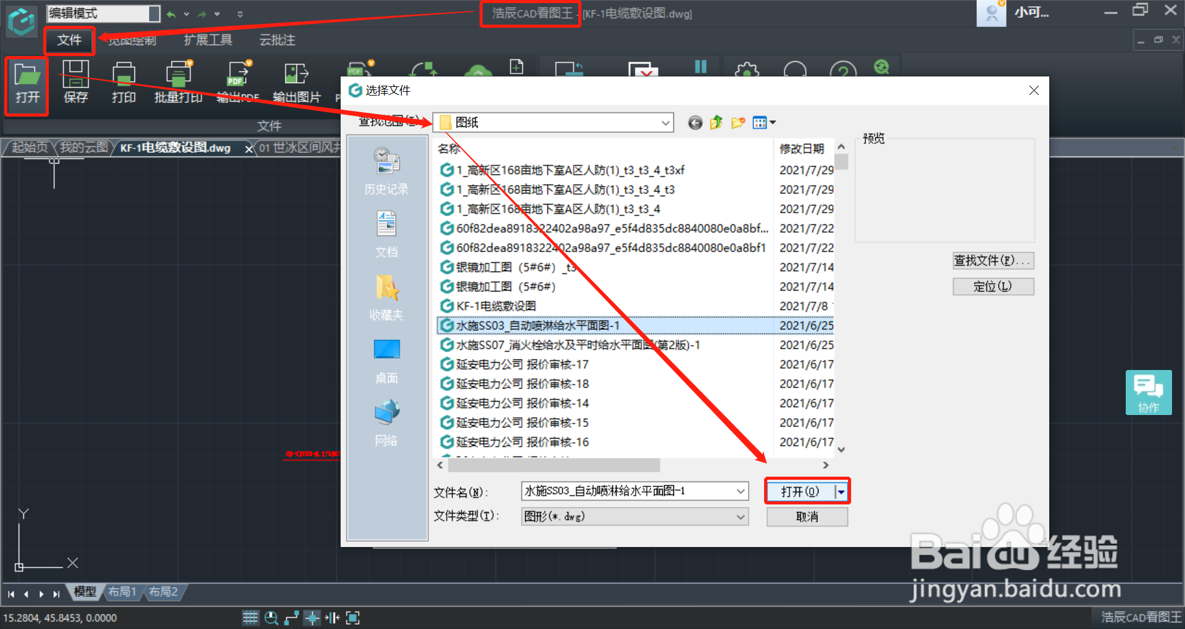This screenshot has width=1185, height=629.
Task: Open the 扩展工具 ribbon tab
Action: (208, 40)
